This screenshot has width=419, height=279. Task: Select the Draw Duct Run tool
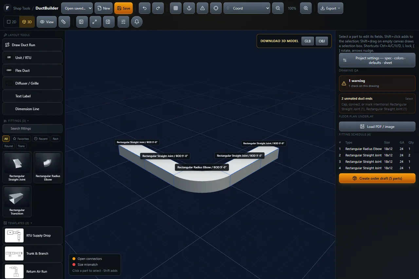point(32,45)
